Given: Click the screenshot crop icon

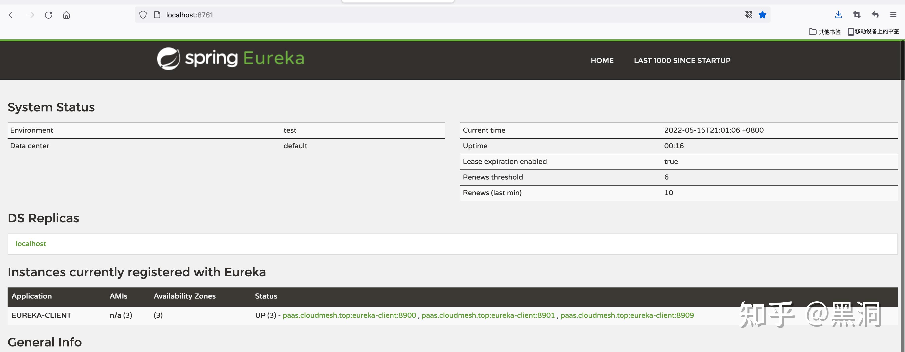Looking at the screenshot, I should pos(856,15).
